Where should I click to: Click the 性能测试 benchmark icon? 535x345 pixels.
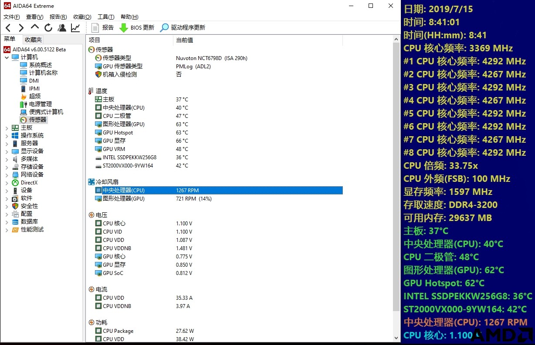(x=15, y=229)
